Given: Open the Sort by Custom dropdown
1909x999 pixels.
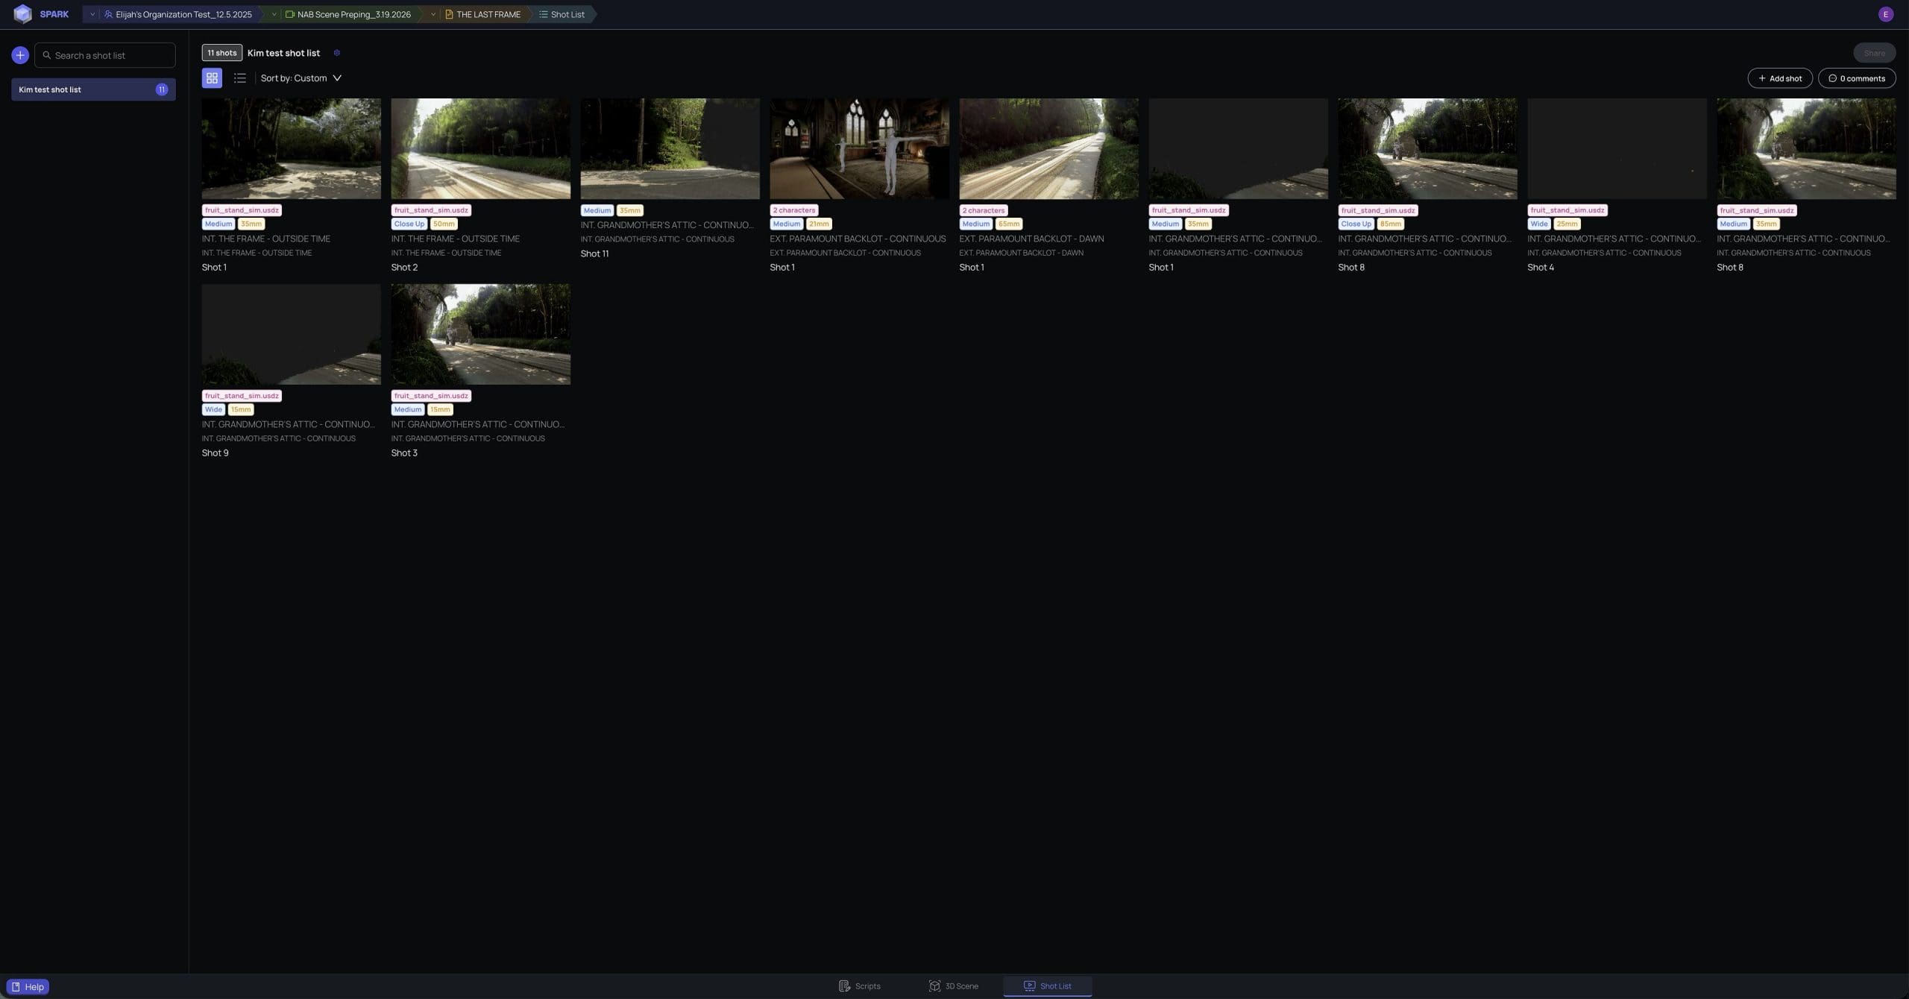Looking at the screenshot, I should (x=301, y=78).
